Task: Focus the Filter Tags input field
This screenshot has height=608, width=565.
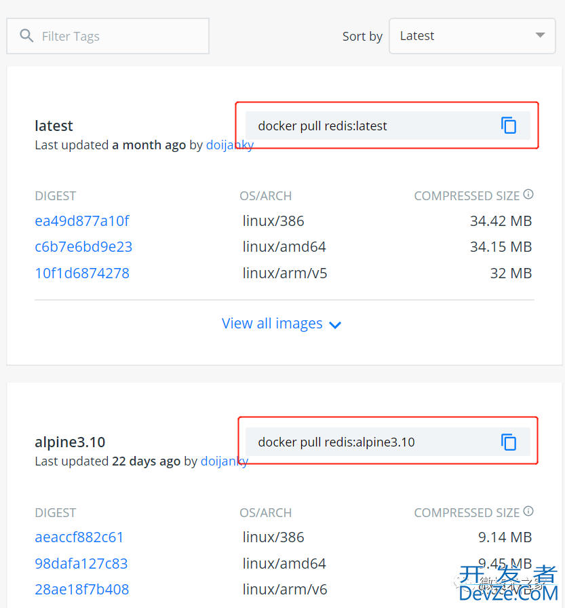Action: click(108, 36)
